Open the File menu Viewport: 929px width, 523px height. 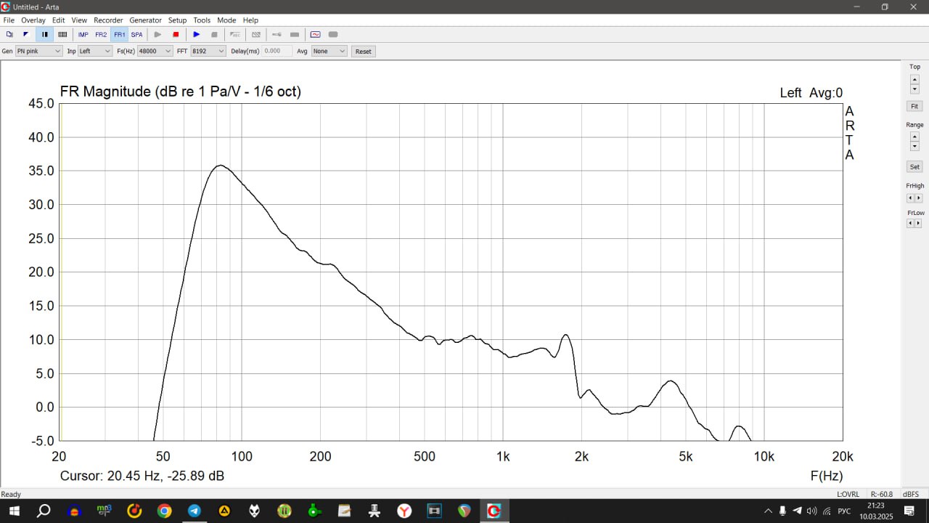[x=9, y=20]
